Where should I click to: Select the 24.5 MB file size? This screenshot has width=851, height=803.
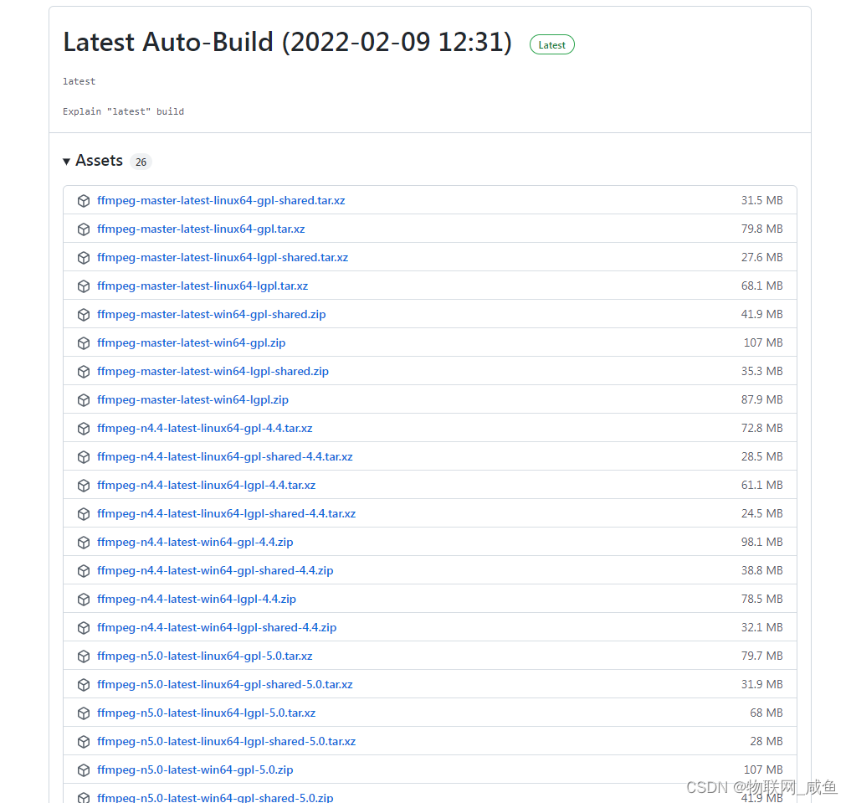coord(762,513)
